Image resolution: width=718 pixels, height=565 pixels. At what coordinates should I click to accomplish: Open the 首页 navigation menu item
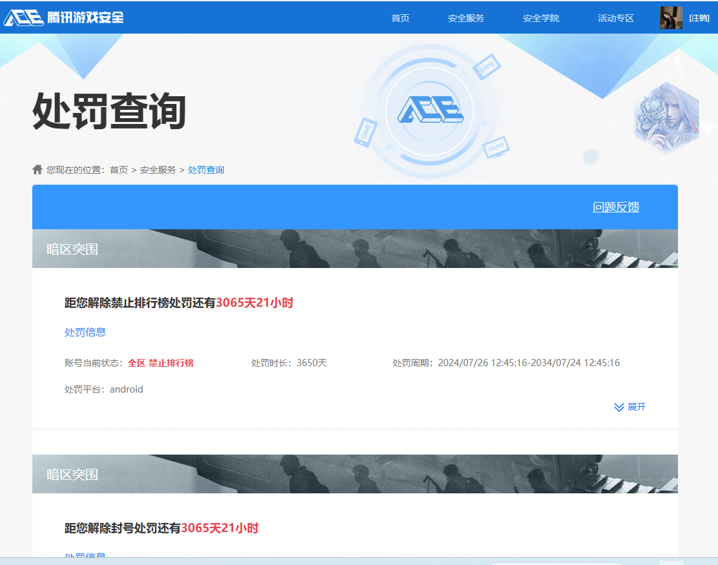pos(400,17)
